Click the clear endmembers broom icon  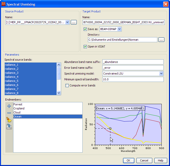point(9,120)
